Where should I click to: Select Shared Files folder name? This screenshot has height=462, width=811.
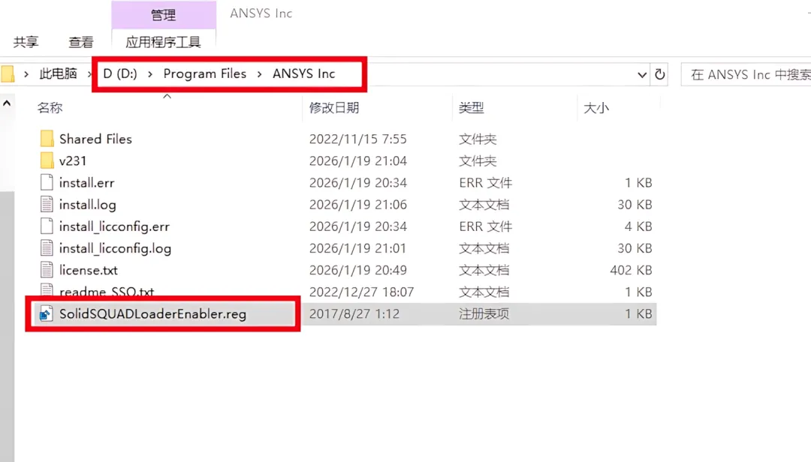point(95,139)
